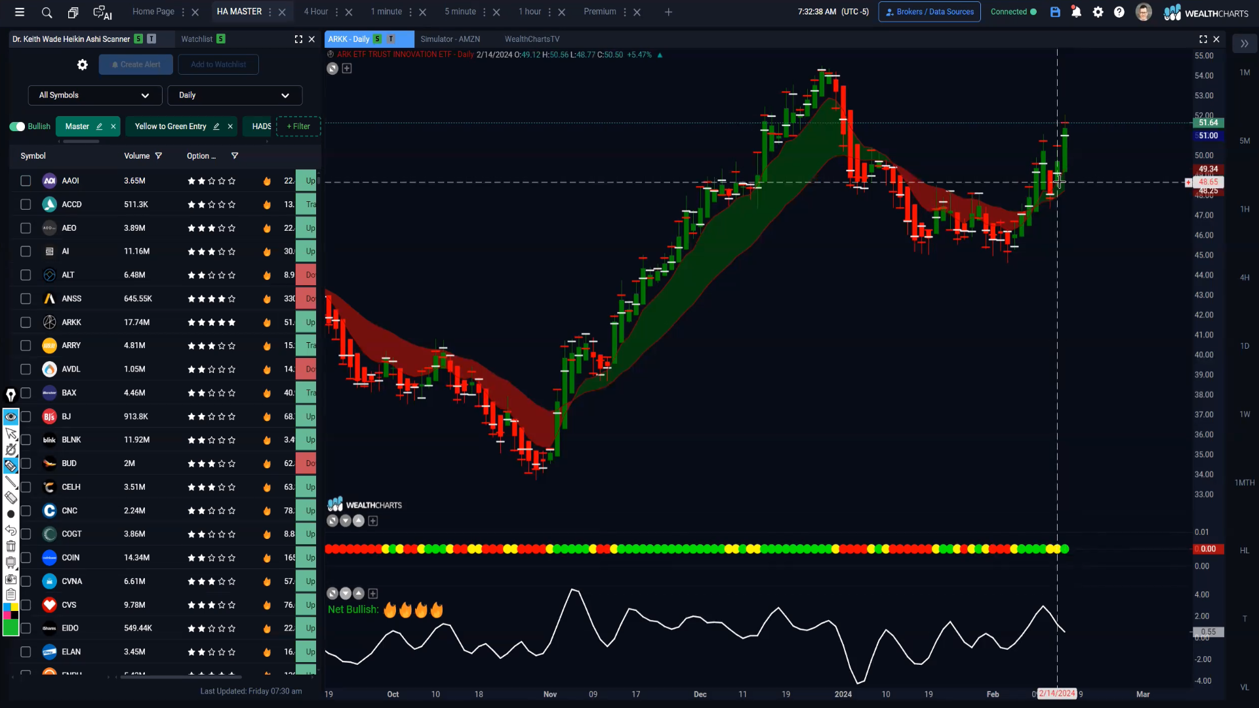Select the line drawing tool
Screen dimensions: 1259x708
10,482
